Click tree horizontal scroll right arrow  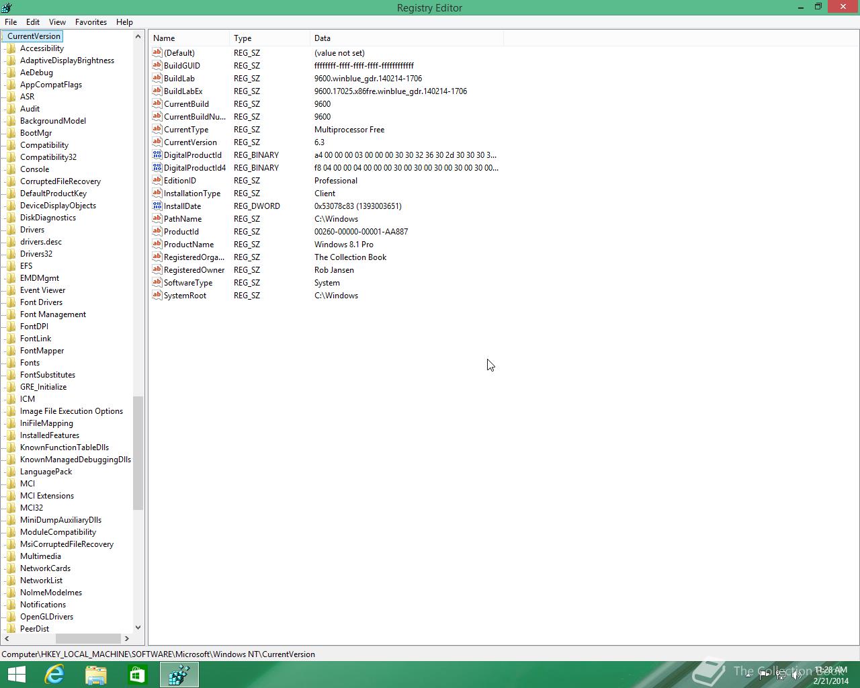[x=126, y=638]
